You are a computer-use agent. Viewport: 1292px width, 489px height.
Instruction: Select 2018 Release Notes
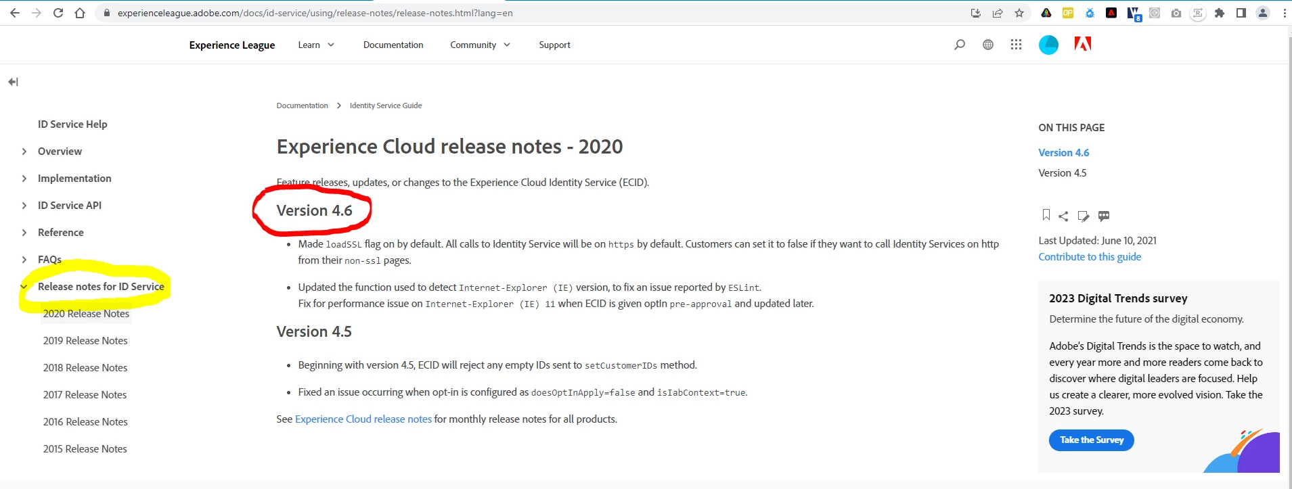(85, 368)
